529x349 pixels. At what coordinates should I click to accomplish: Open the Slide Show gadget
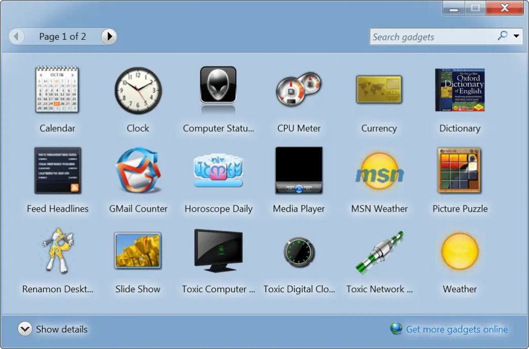138,251
